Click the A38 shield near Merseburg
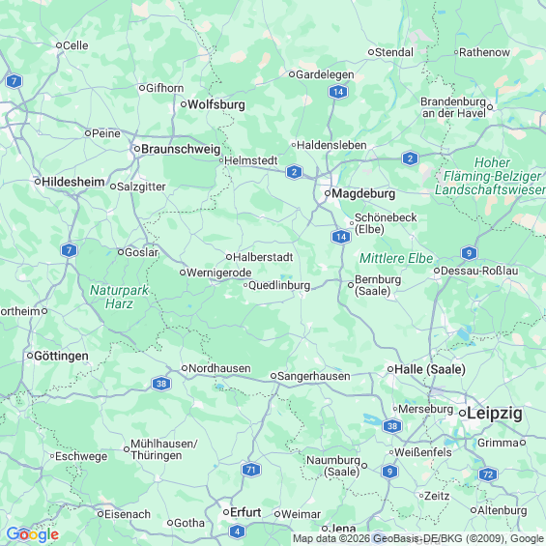Screen dimensions: 546x546 pyautogui.click(x=392, y=426)
